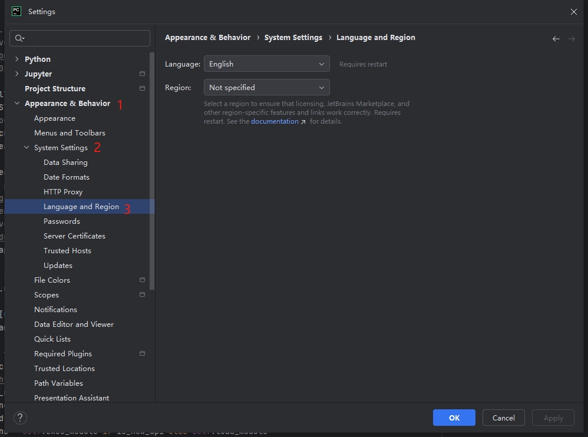Screen dimensions: 588x437
Task: Click external link arrow after documentation
Action: [303, 122]
